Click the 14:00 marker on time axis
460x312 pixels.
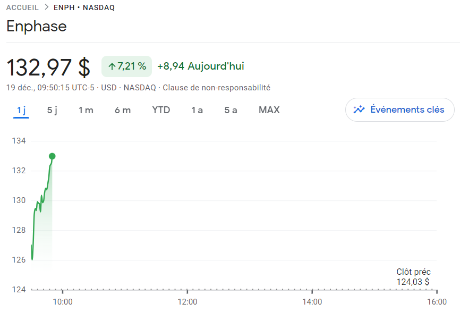coord(312,301)
